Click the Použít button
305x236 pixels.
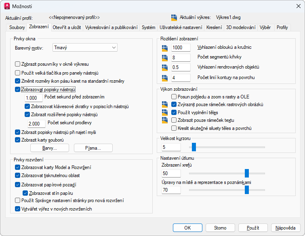coord(253,228)
